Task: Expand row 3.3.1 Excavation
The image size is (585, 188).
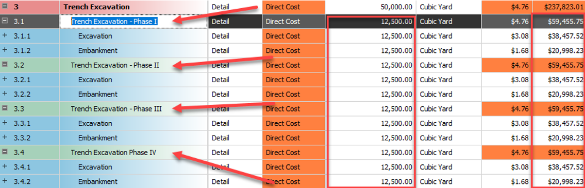Action: 5,123
